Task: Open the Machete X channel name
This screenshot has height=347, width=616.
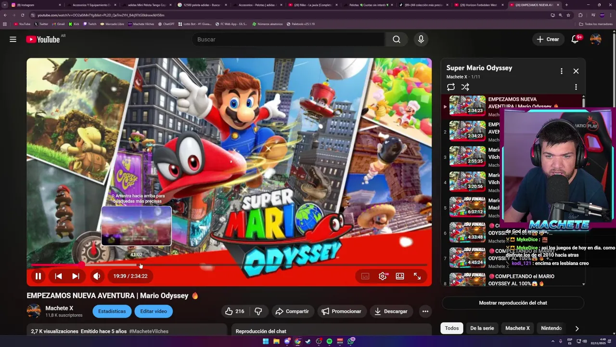Action: (x=59, y=308)
